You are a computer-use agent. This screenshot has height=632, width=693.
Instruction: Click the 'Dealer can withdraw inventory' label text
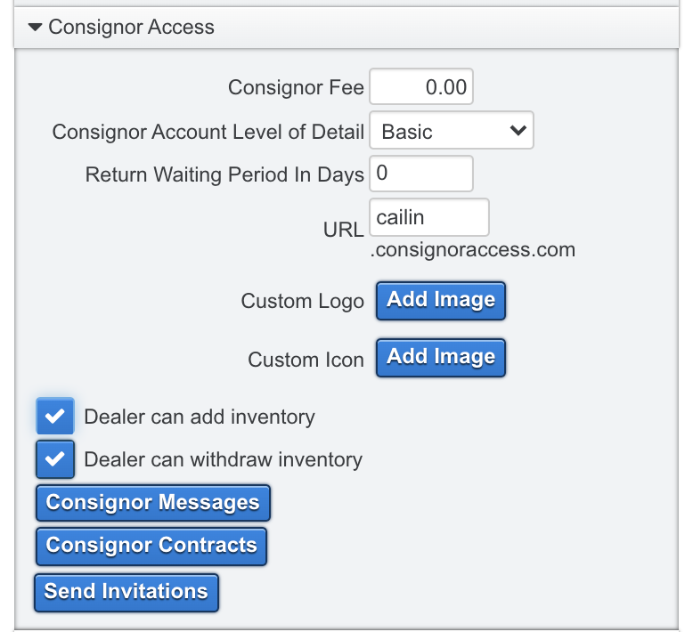[x=223, y=460]
